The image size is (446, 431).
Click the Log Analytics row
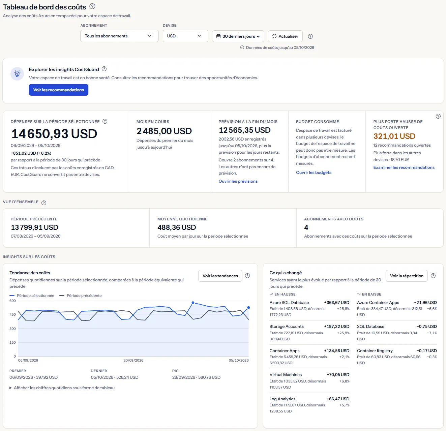point(309,405)
